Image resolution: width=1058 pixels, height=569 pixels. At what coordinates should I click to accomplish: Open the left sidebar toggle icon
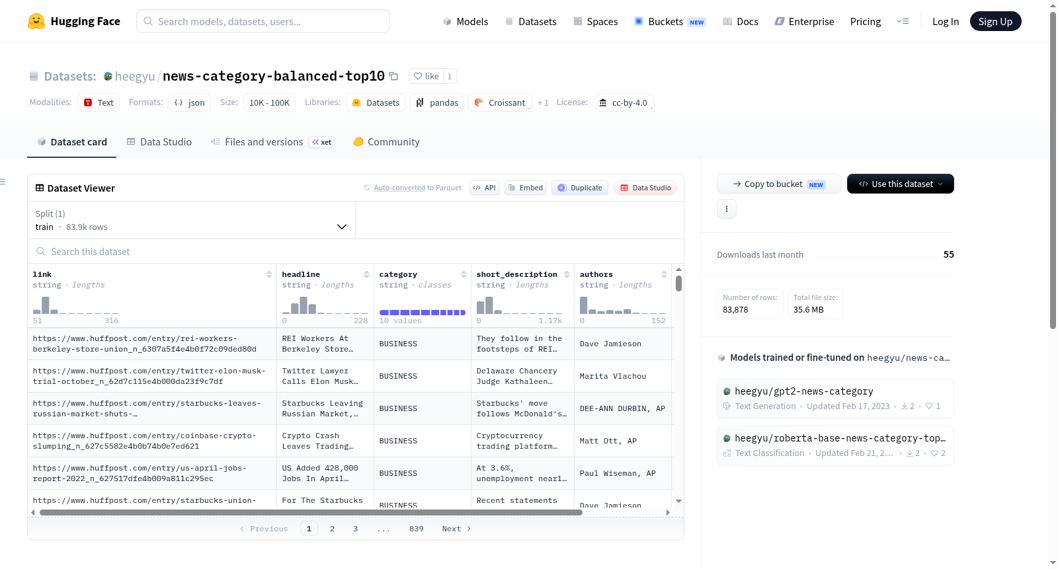point(3,182)
